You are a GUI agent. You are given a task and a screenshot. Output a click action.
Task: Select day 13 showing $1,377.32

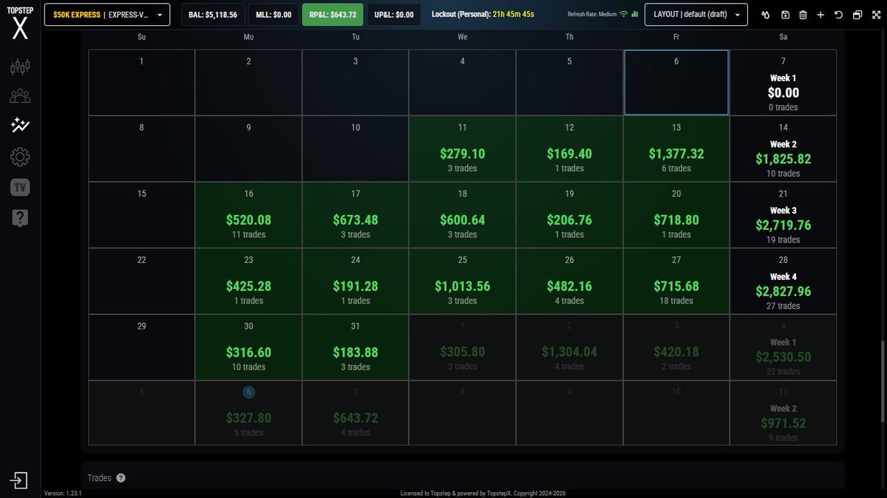pos(676,149)
